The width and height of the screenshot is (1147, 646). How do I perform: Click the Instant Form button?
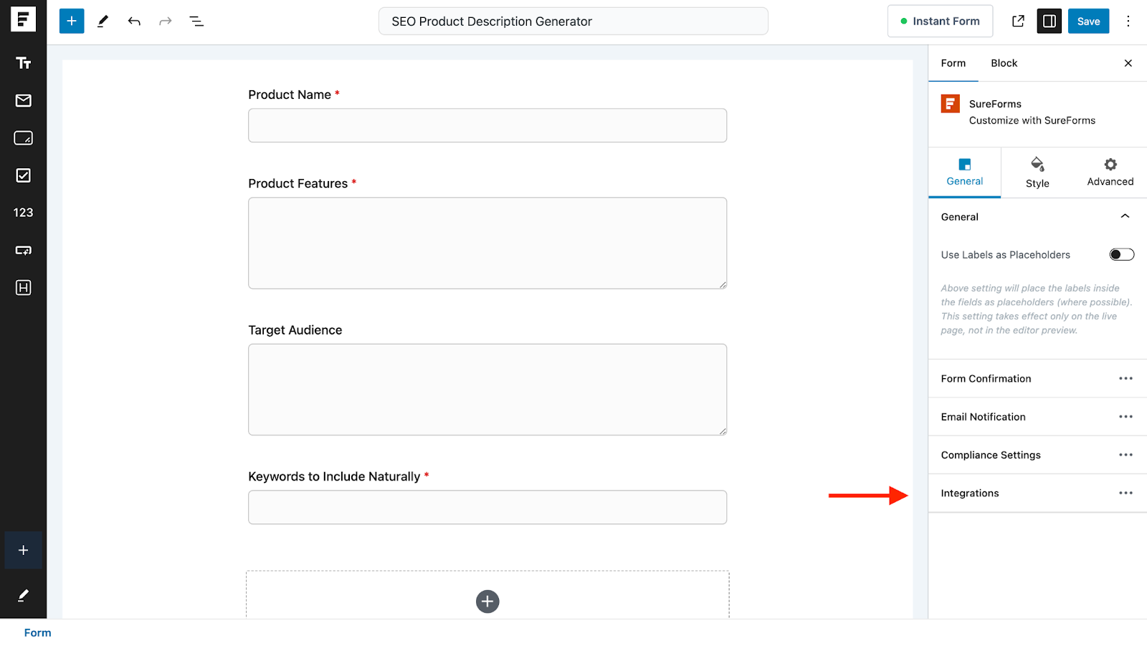point(940,21)
